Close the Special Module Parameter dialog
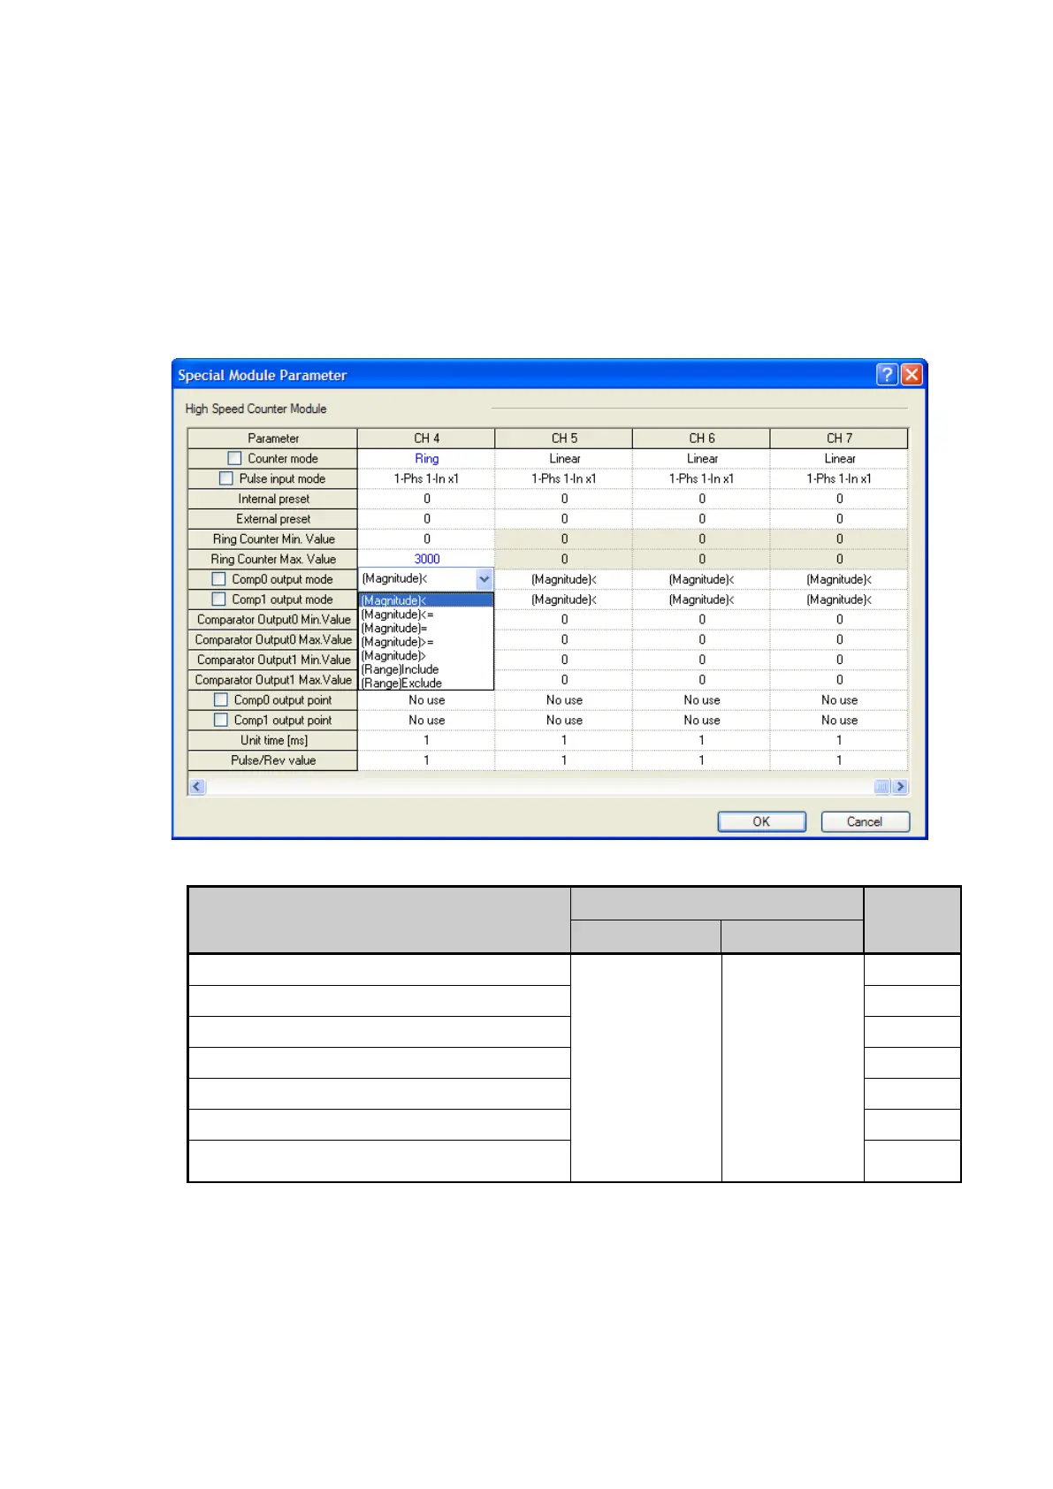 coord(912,375)
